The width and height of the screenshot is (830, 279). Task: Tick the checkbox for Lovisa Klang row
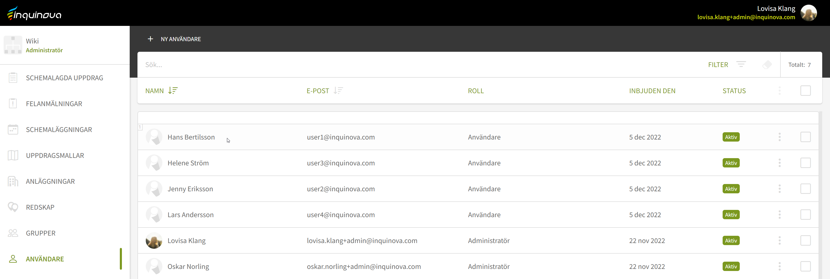tap(805, 240)
